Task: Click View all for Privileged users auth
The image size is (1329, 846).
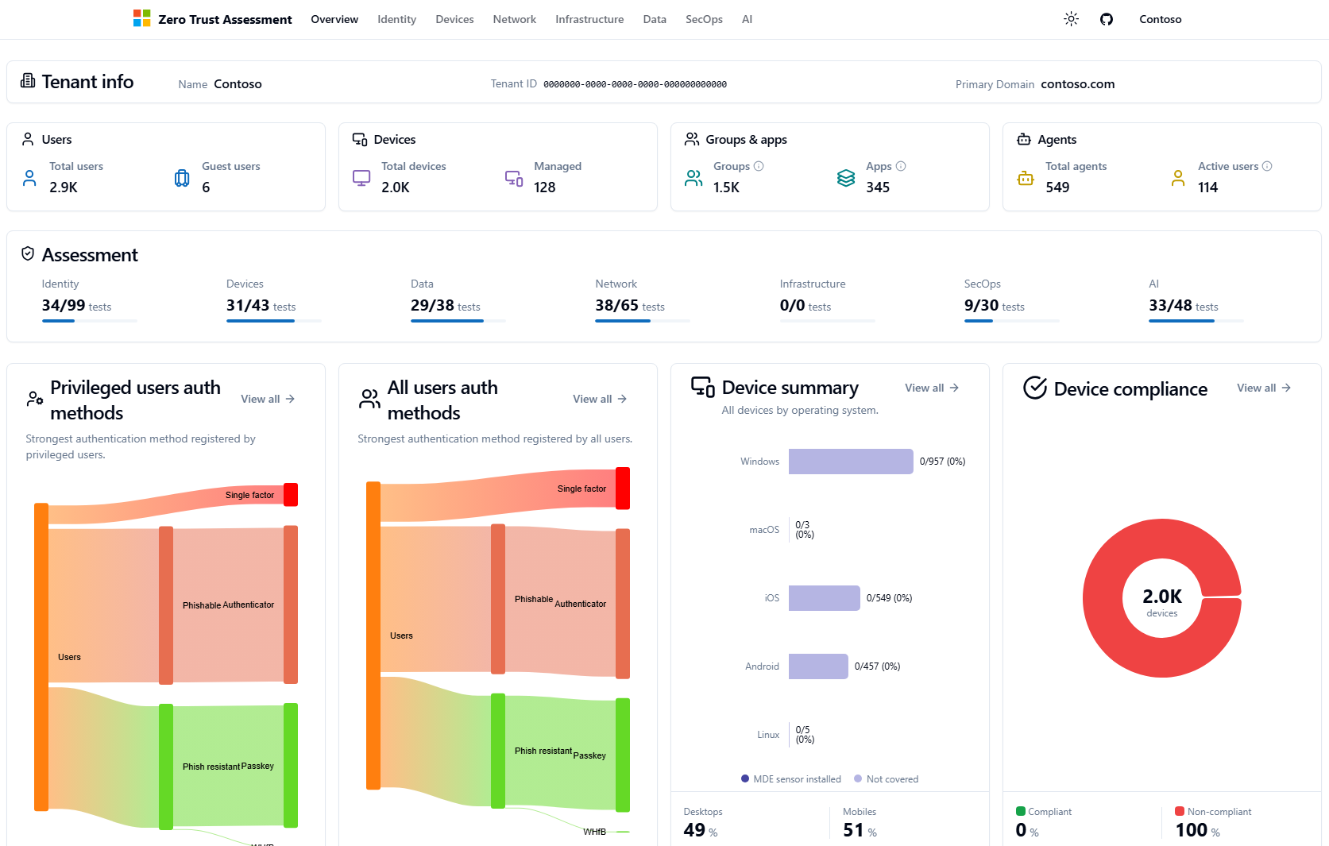Action: click(268, 399)
